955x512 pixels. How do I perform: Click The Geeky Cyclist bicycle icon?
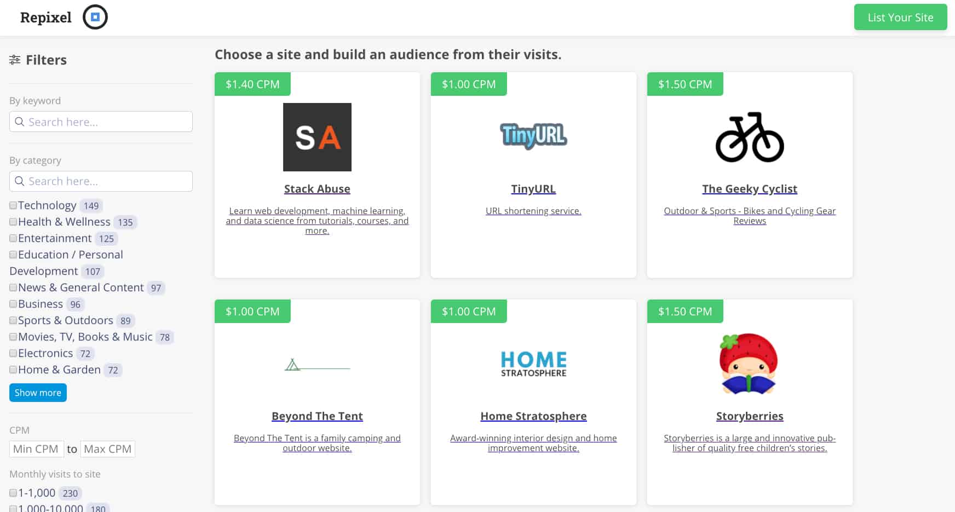tap(750, 137)
